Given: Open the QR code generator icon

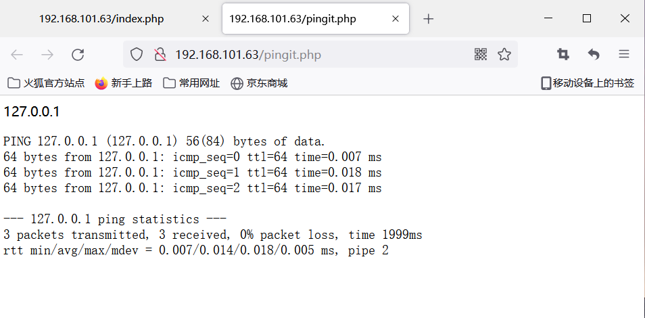Looking at the screenshot, I should 481,54.
